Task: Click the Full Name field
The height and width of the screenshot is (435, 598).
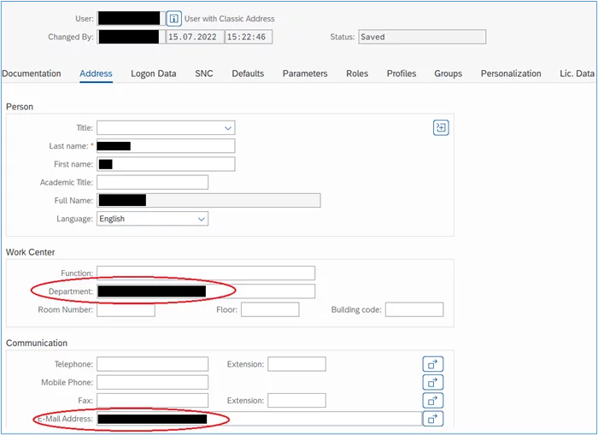Action: (208, 200)
